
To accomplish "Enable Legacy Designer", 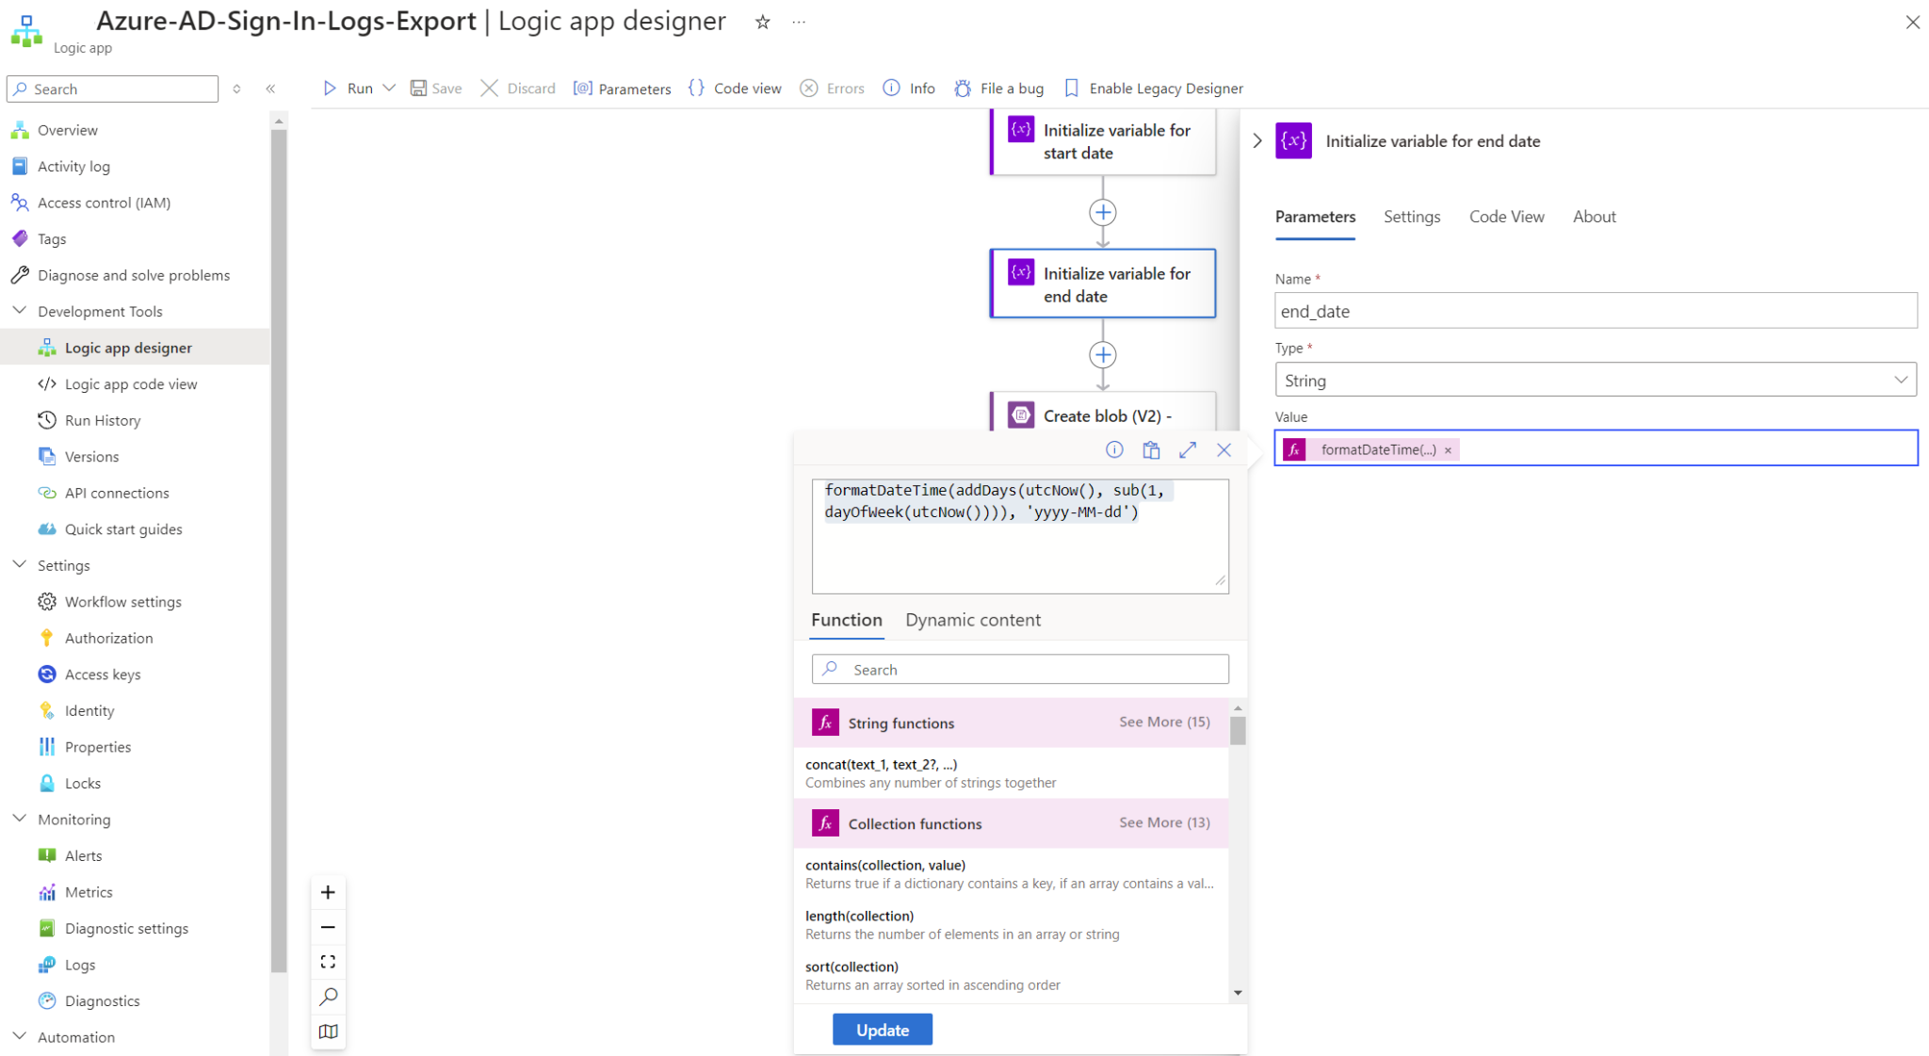I will click(1154, 89).
